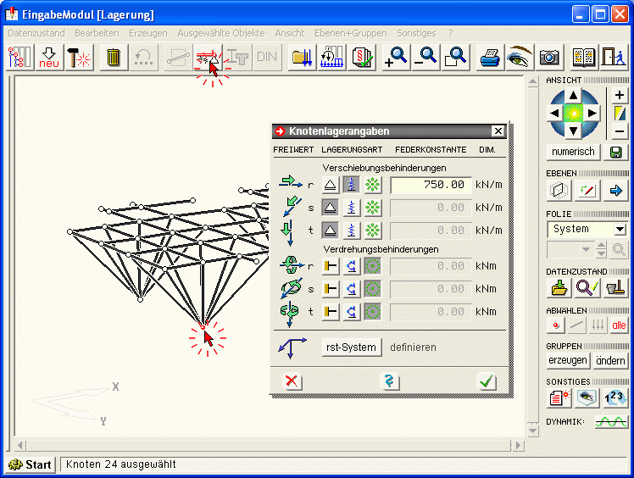Image resolution: width=634 pixels, height=478 pixels.
Task: Click the zoom in magnifier icon
Action: click(x=396, y=57)
